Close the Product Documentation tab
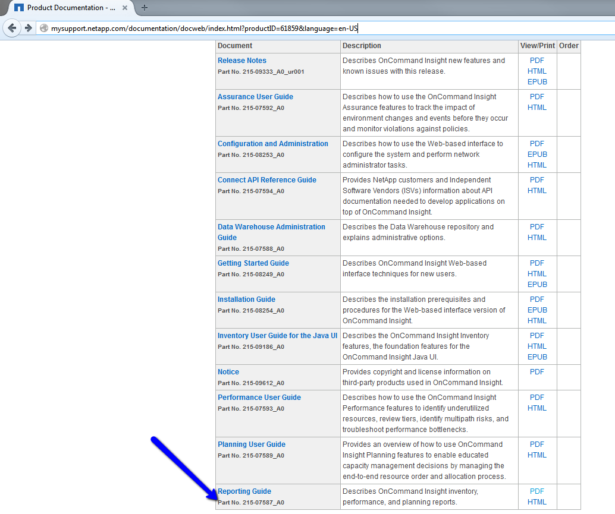615x514 pixels. click(x=125, y=8)
